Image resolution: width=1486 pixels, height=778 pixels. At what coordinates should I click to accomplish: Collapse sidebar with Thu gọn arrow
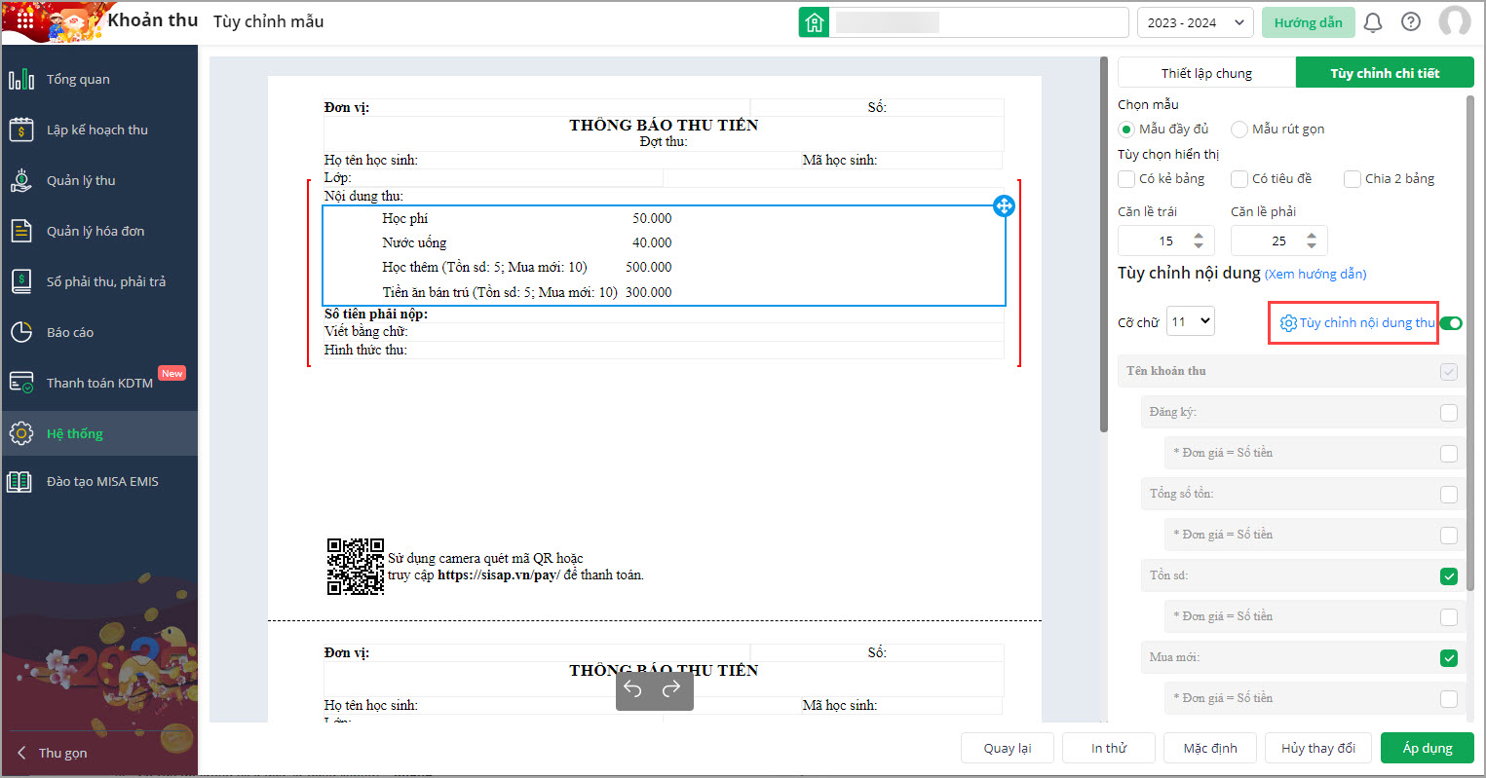pos(22,753)
